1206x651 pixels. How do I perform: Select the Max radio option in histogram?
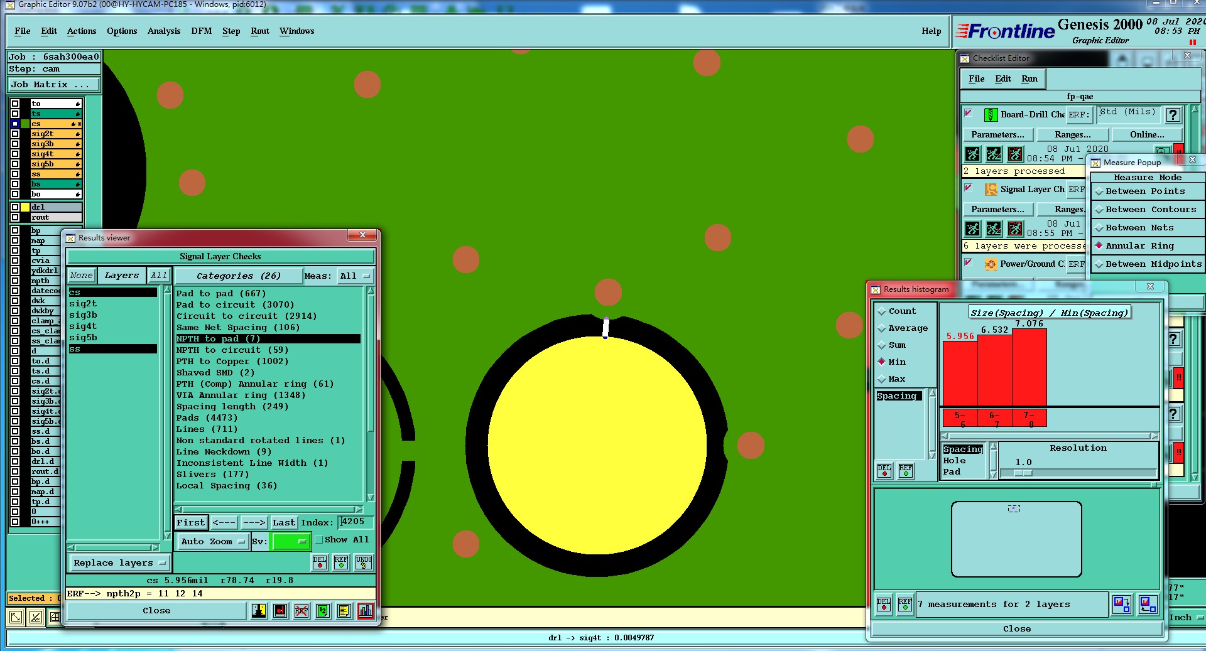point(882,379)
